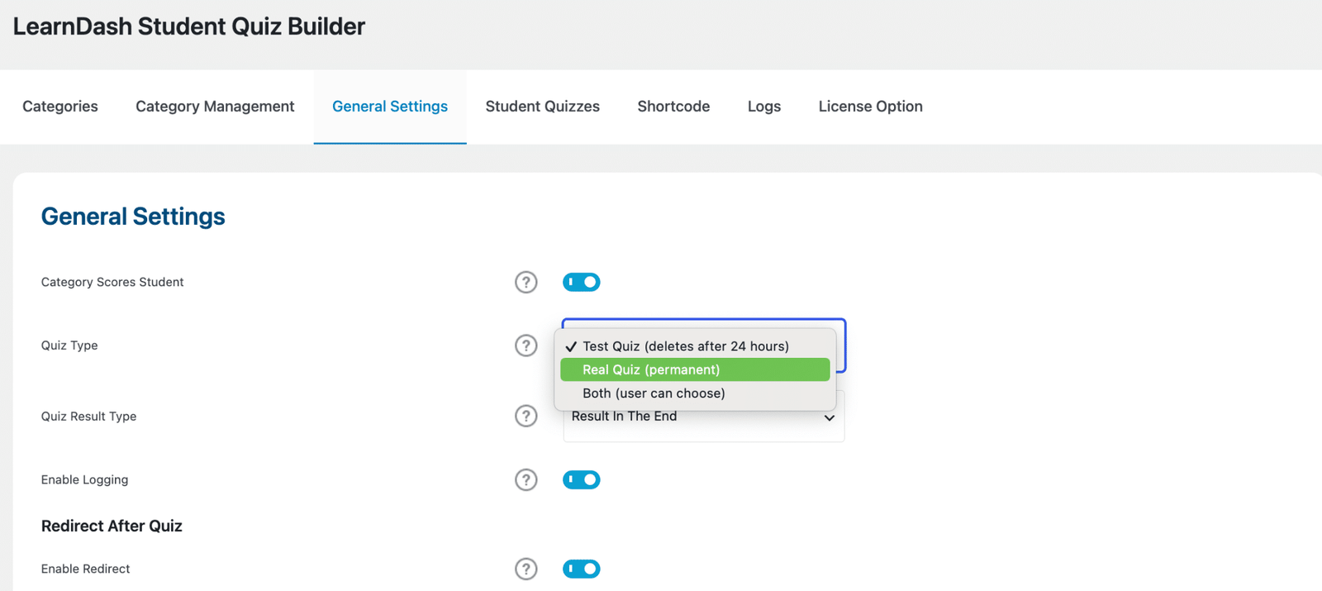Click the Redirect After Quiz heading
1322x591 pixels.
click(x=112, y=527)
